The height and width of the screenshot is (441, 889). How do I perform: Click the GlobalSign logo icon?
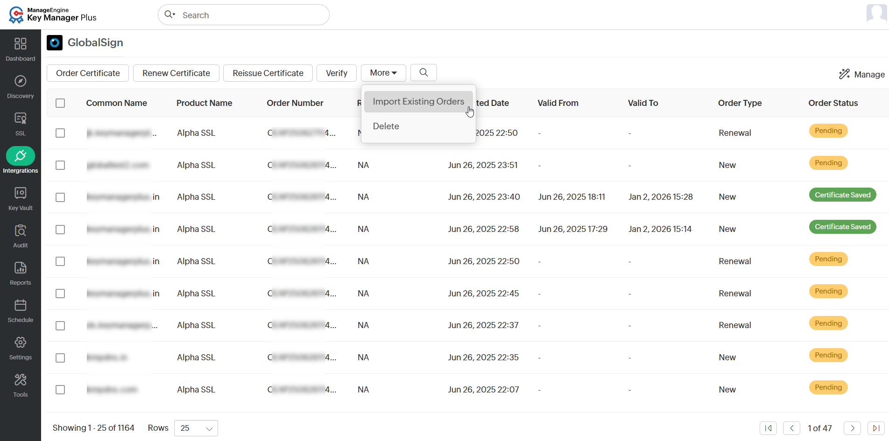click(55, 43)
